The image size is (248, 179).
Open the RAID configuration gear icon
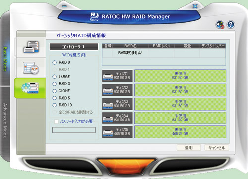tap(30, 88)
